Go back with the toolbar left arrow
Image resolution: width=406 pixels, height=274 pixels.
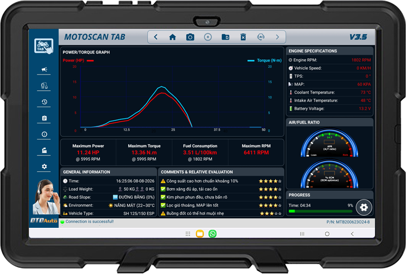156,37
